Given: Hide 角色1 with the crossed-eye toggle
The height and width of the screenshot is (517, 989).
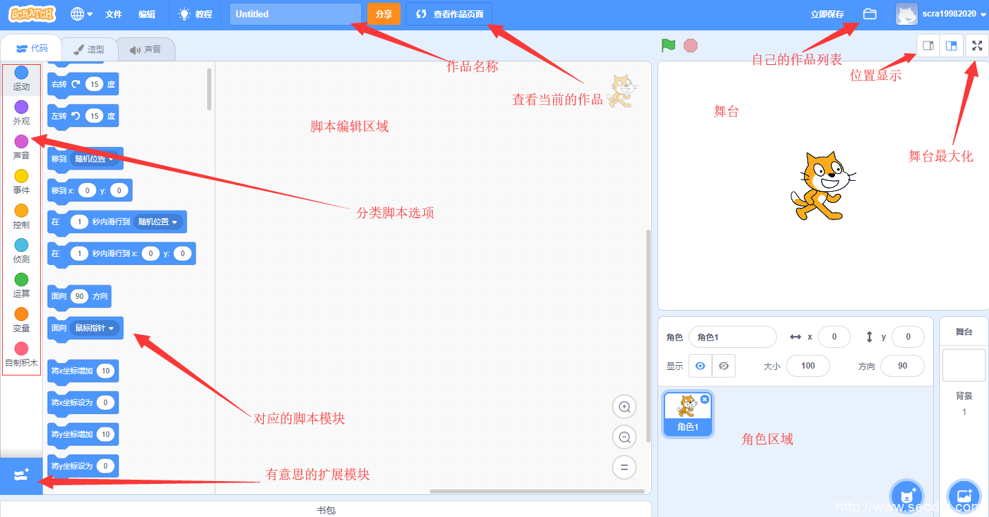Looking at the screenshot, I should (x=723, y=366).
